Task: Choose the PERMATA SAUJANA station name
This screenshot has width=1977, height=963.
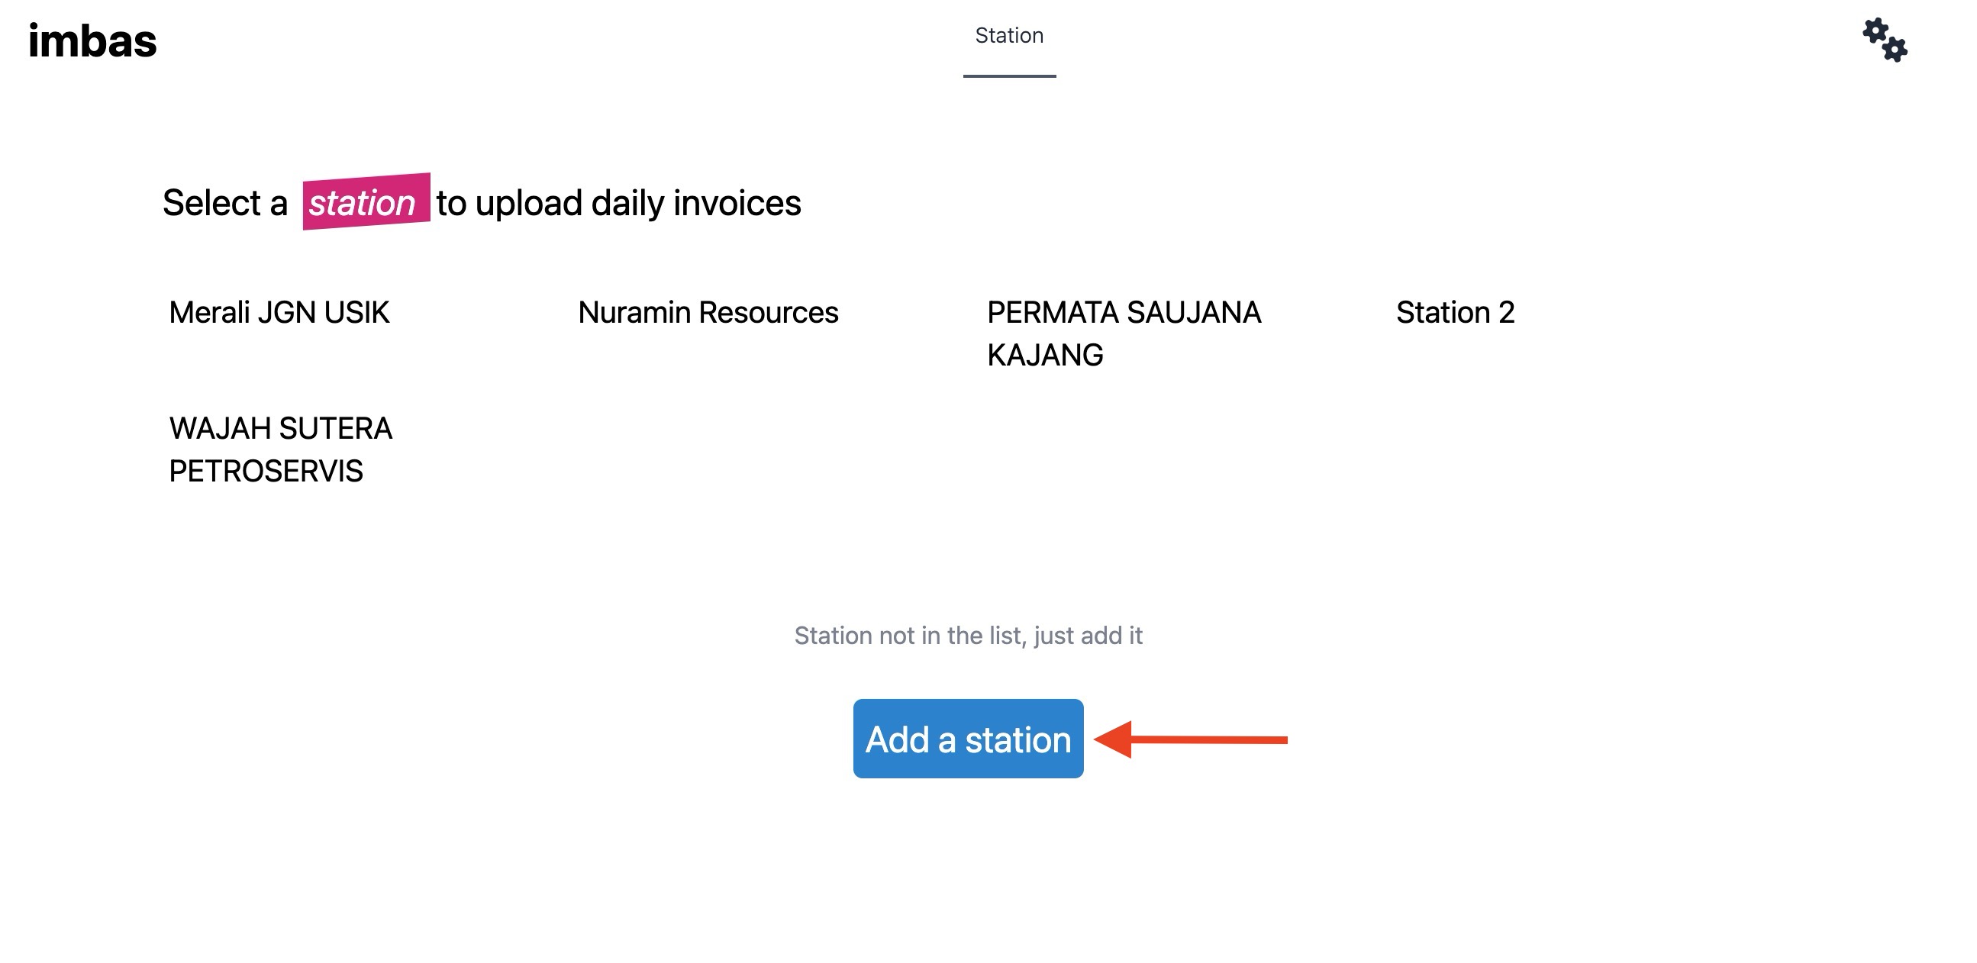Action: click(1124, 313)
